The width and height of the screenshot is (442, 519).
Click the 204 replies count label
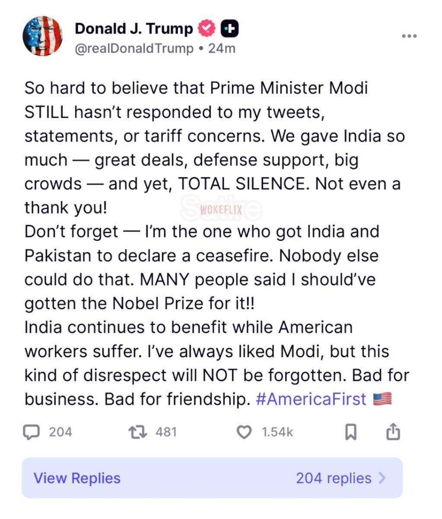click(334, 478)
